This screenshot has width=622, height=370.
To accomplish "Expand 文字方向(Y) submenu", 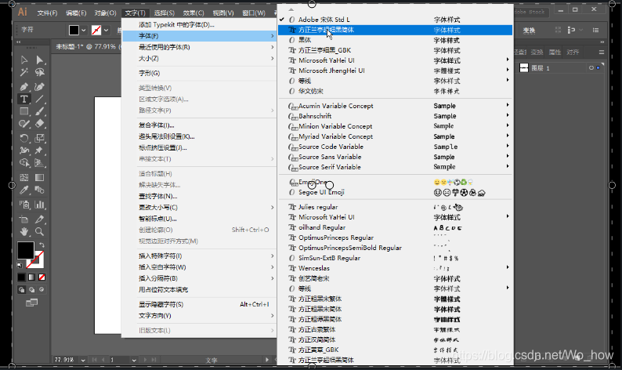I will click(x=199, y=316).
